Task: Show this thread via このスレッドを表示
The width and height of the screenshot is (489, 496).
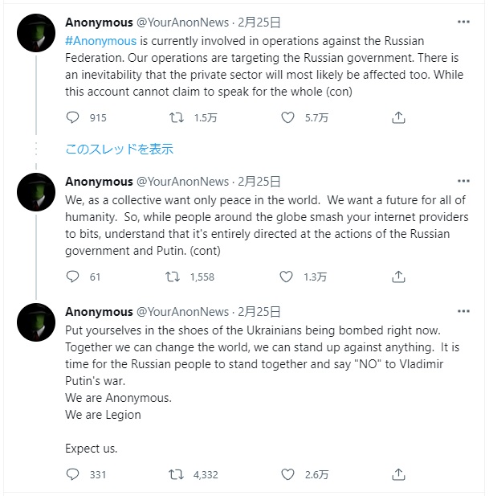Action: point(119,149)
